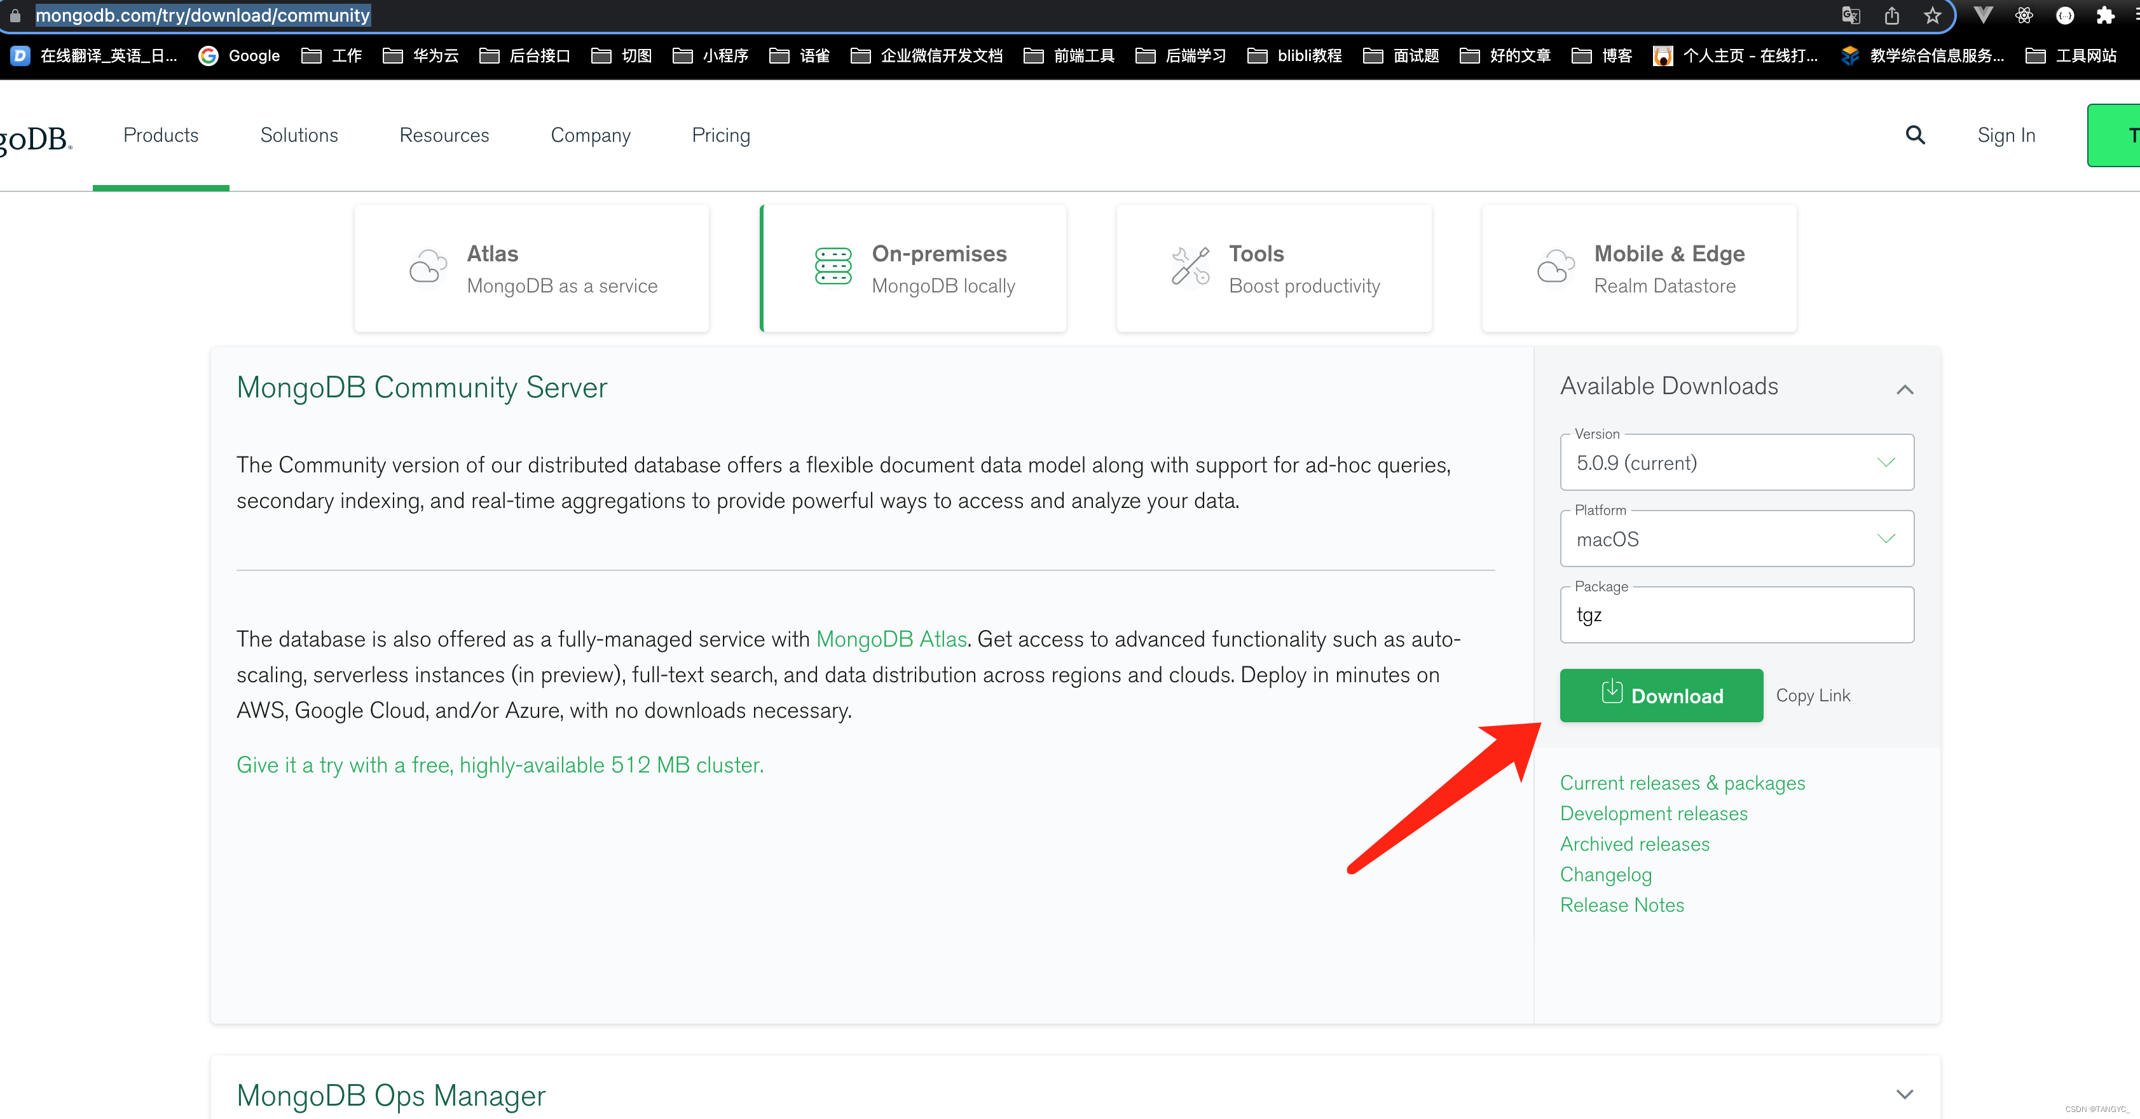
Task: Click the green Download button
Action: pos(1661,696)
